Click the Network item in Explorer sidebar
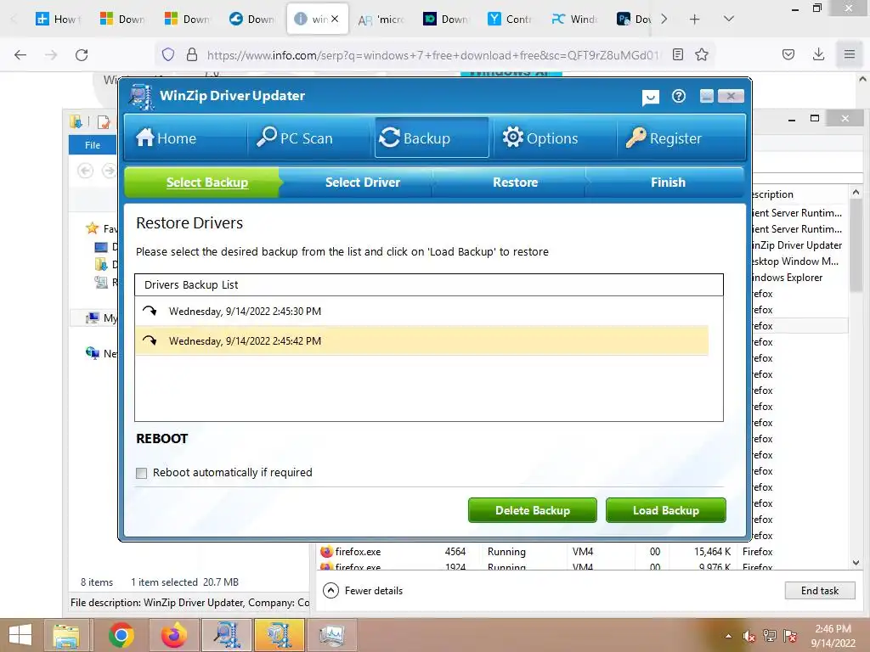The height and width of the screenshot is (652, 870). 102,353
